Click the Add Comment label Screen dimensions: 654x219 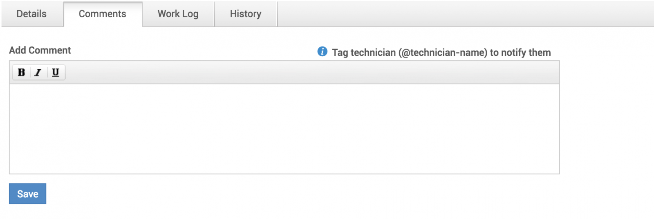tap(40, 50)
